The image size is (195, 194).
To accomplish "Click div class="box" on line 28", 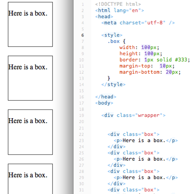I will [133, 172].
